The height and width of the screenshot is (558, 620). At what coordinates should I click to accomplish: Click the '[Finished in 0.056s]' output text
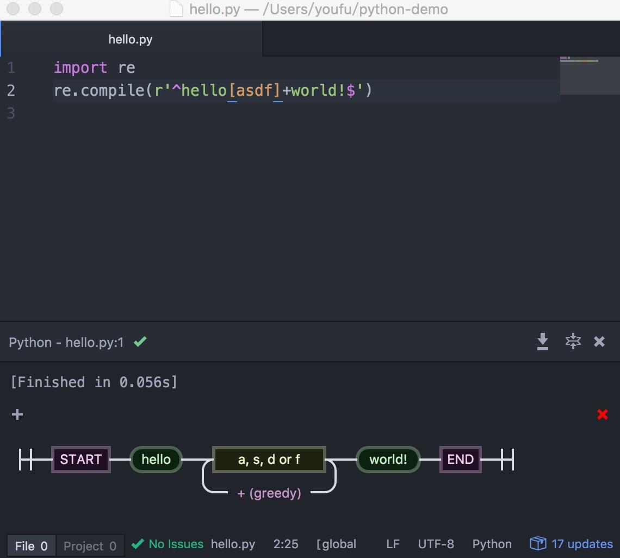coord(94,382)
